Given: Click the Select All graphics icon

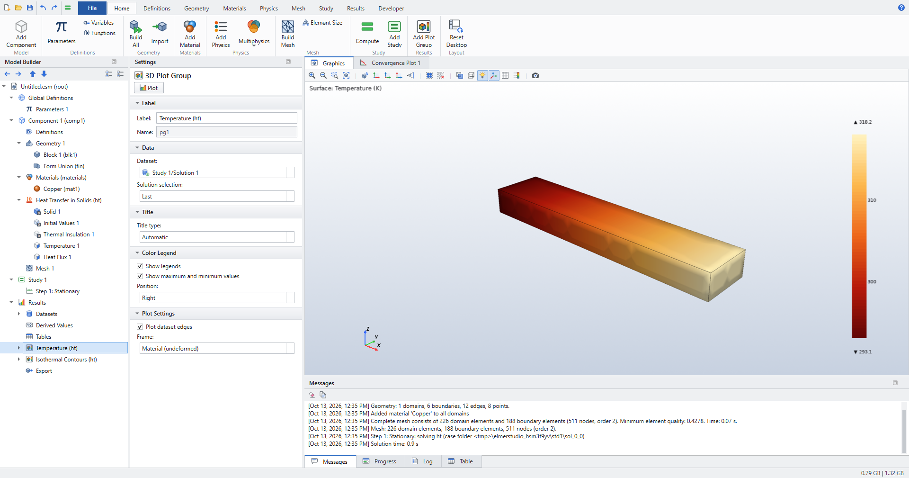Looking at the screenshot, I should tap(429, 75).
